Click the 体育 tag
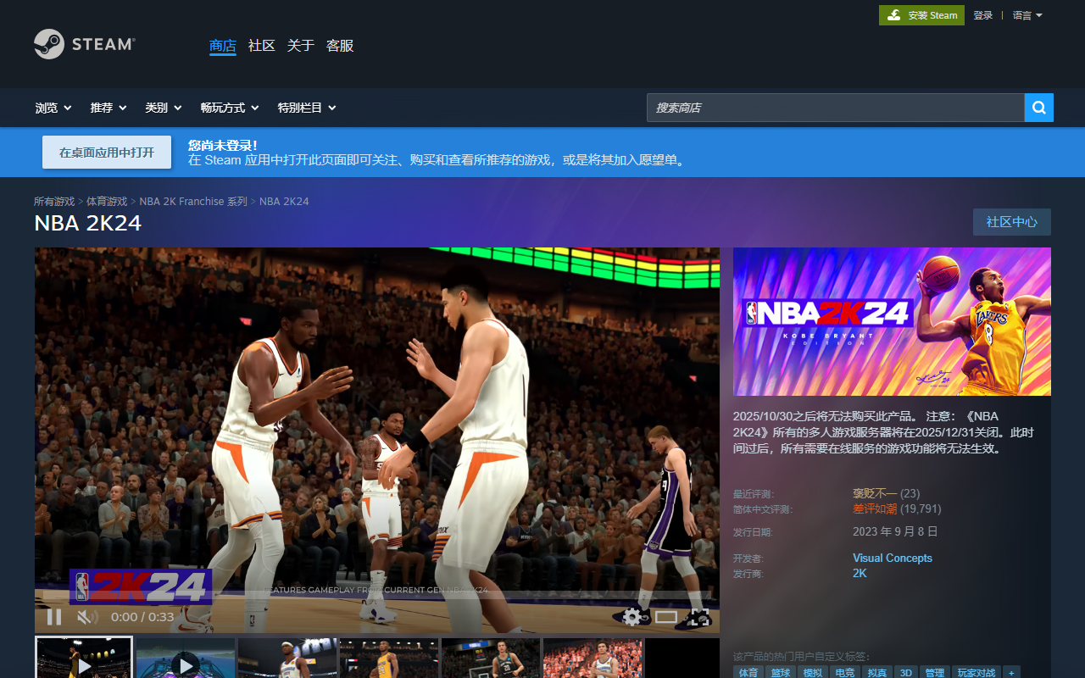Viewport: 1085px width, 678px height. (x=748, y=672)
